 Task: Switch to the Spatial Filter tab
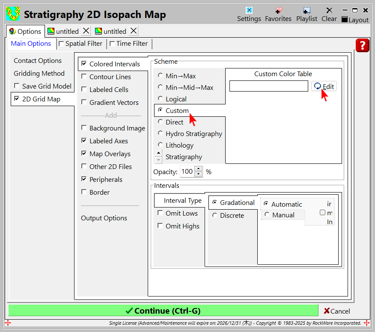[x=80, y=44]
